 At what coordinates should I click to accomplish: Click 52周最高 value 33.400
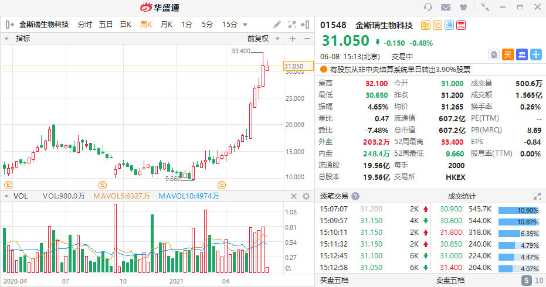tap(452, 142)
